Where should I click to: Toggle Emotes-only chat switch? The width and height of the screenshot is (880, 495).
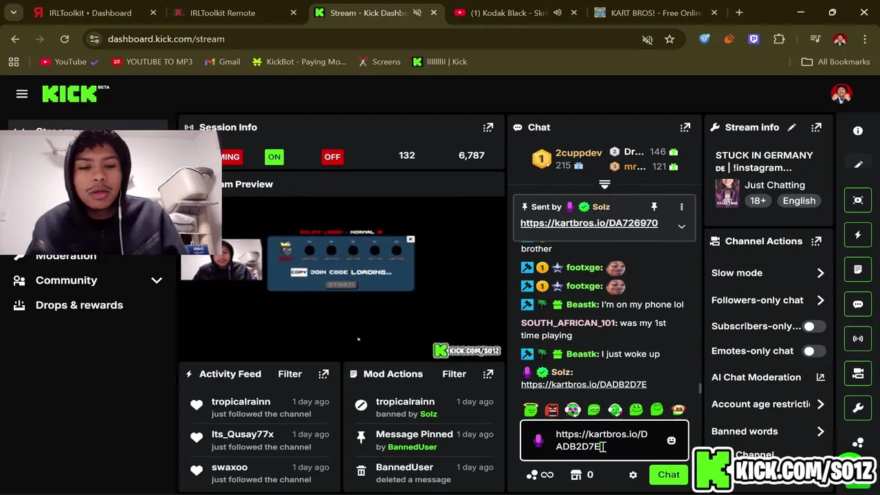point(813,351)
